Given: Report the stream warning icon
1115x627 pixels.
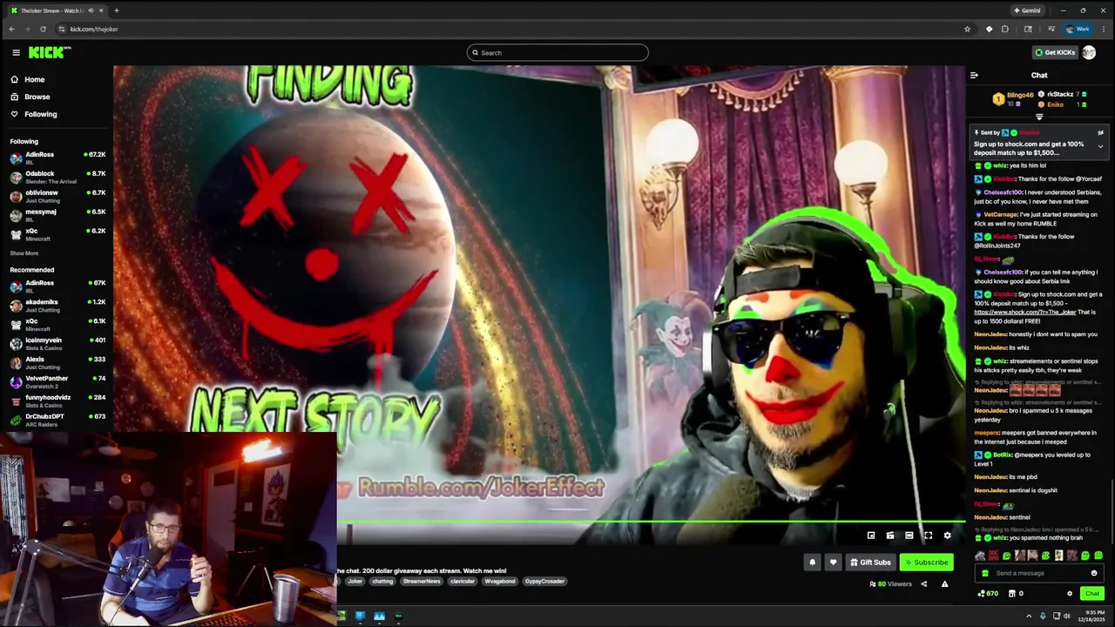Looking at the screenshot, I should click(x=944, y=584).
